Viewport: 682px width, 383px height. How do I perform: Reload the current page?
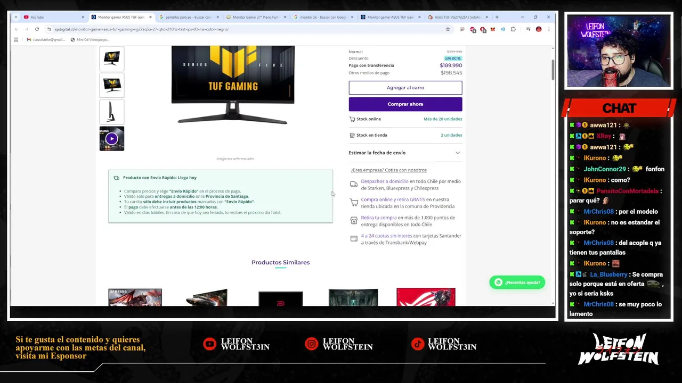coord(37,29)
